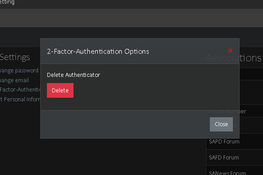Select the 'Delete Authenticator' label text
Viewport: 263px width, 175px height.
73,75
